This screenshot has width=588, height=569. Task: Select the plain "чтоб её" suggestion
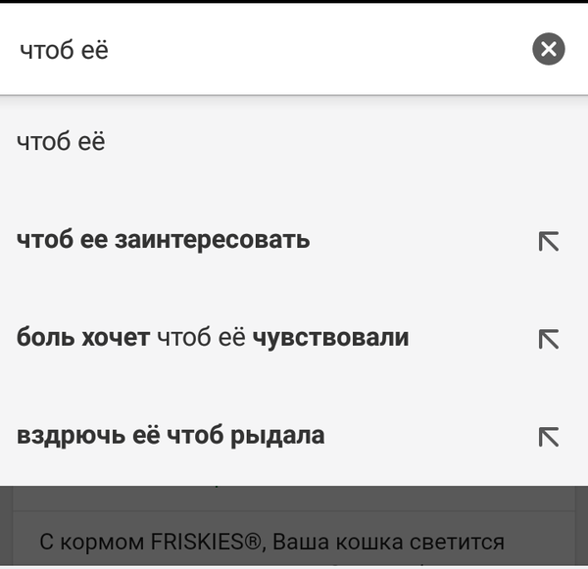coord(61,142)
